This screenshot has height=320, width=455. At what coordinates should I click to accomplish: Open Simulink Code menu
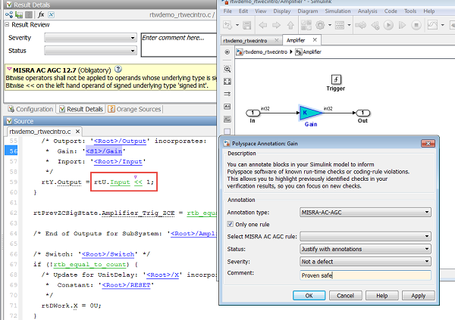(391, 11)
